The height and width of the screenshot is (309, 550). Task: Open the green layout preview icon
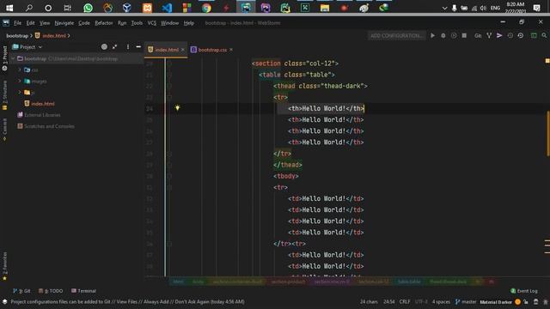(534, 35)
